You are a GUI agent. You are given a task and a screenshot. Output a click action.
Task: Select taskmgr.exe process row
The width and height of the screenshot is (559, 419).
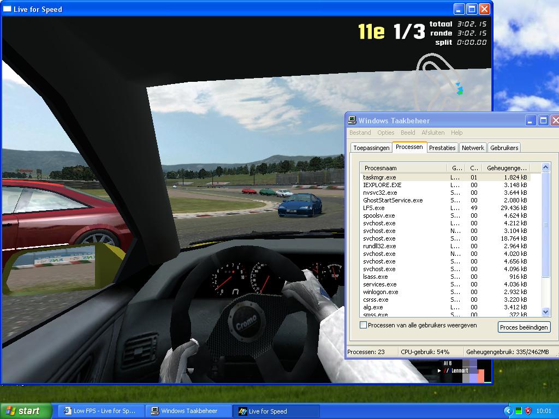point(445,177)
